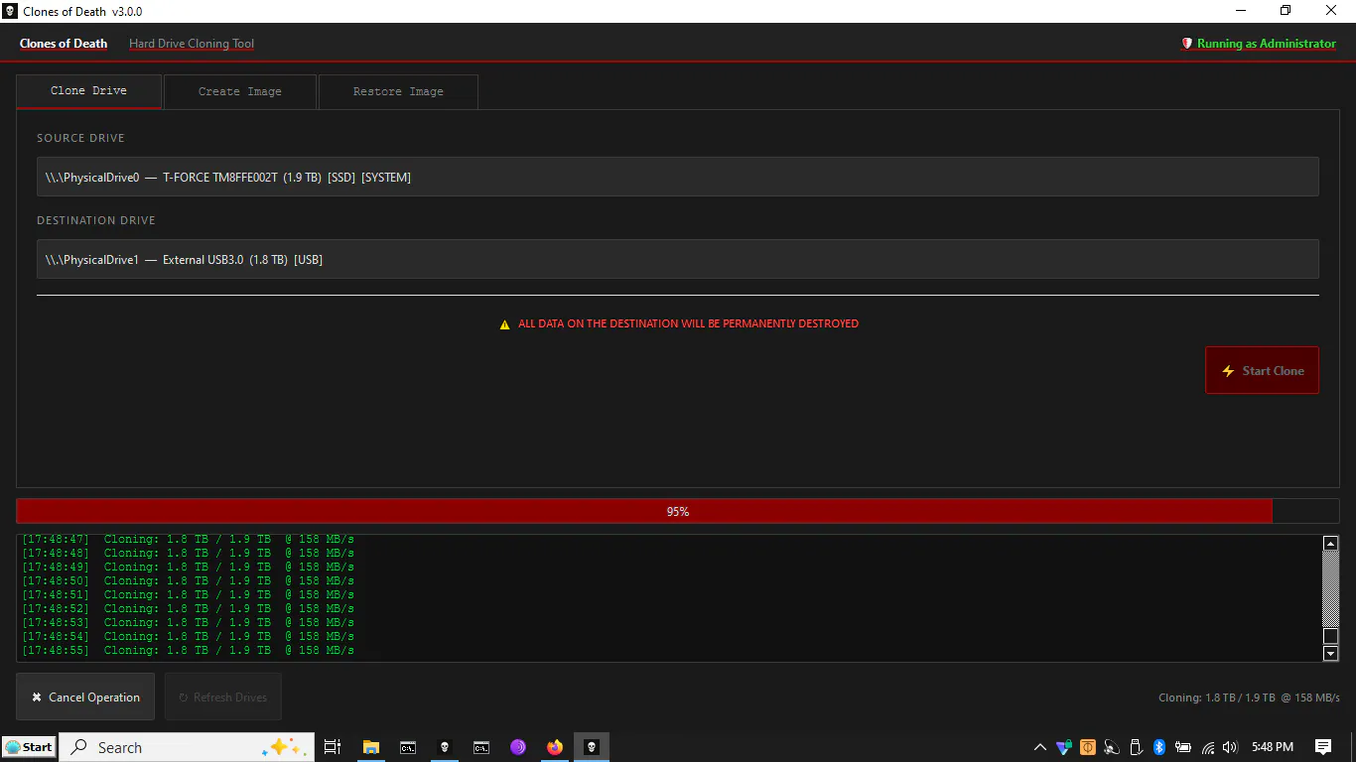Select the Clone Drive tab
1356x762 pixels.
click(x=88, y=90)
